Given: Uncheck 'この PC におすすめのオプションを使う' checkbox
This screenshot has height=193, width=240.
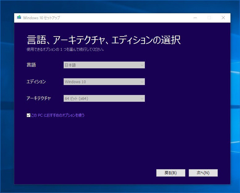Looking at the screenshot, I should point(28,115).
